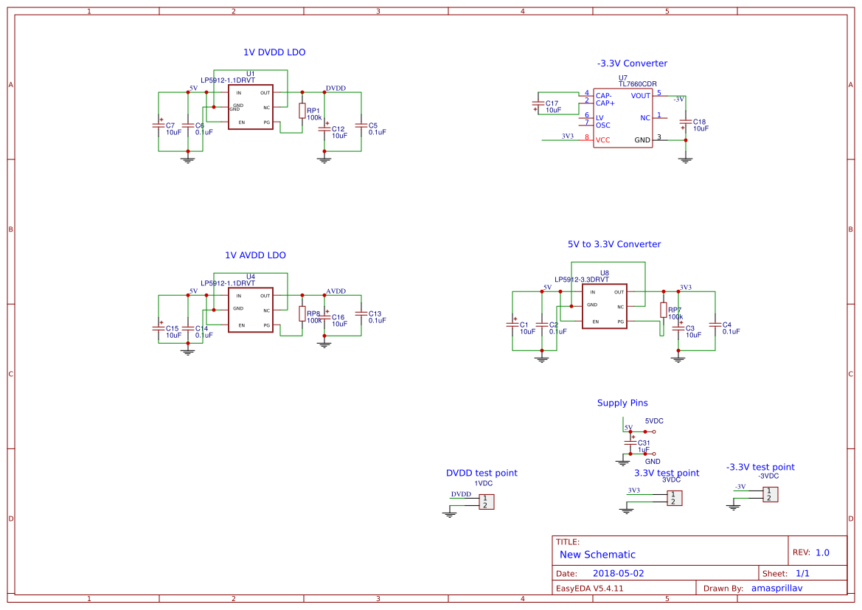This screenshot has width=862, height=610.
Task: Select the -3.3V test point connector
Action: 772,493
